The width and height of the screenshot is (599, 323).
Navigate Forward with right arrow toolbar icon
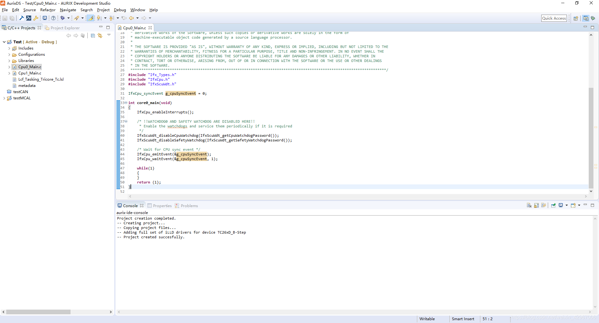(x=144, y=18)
